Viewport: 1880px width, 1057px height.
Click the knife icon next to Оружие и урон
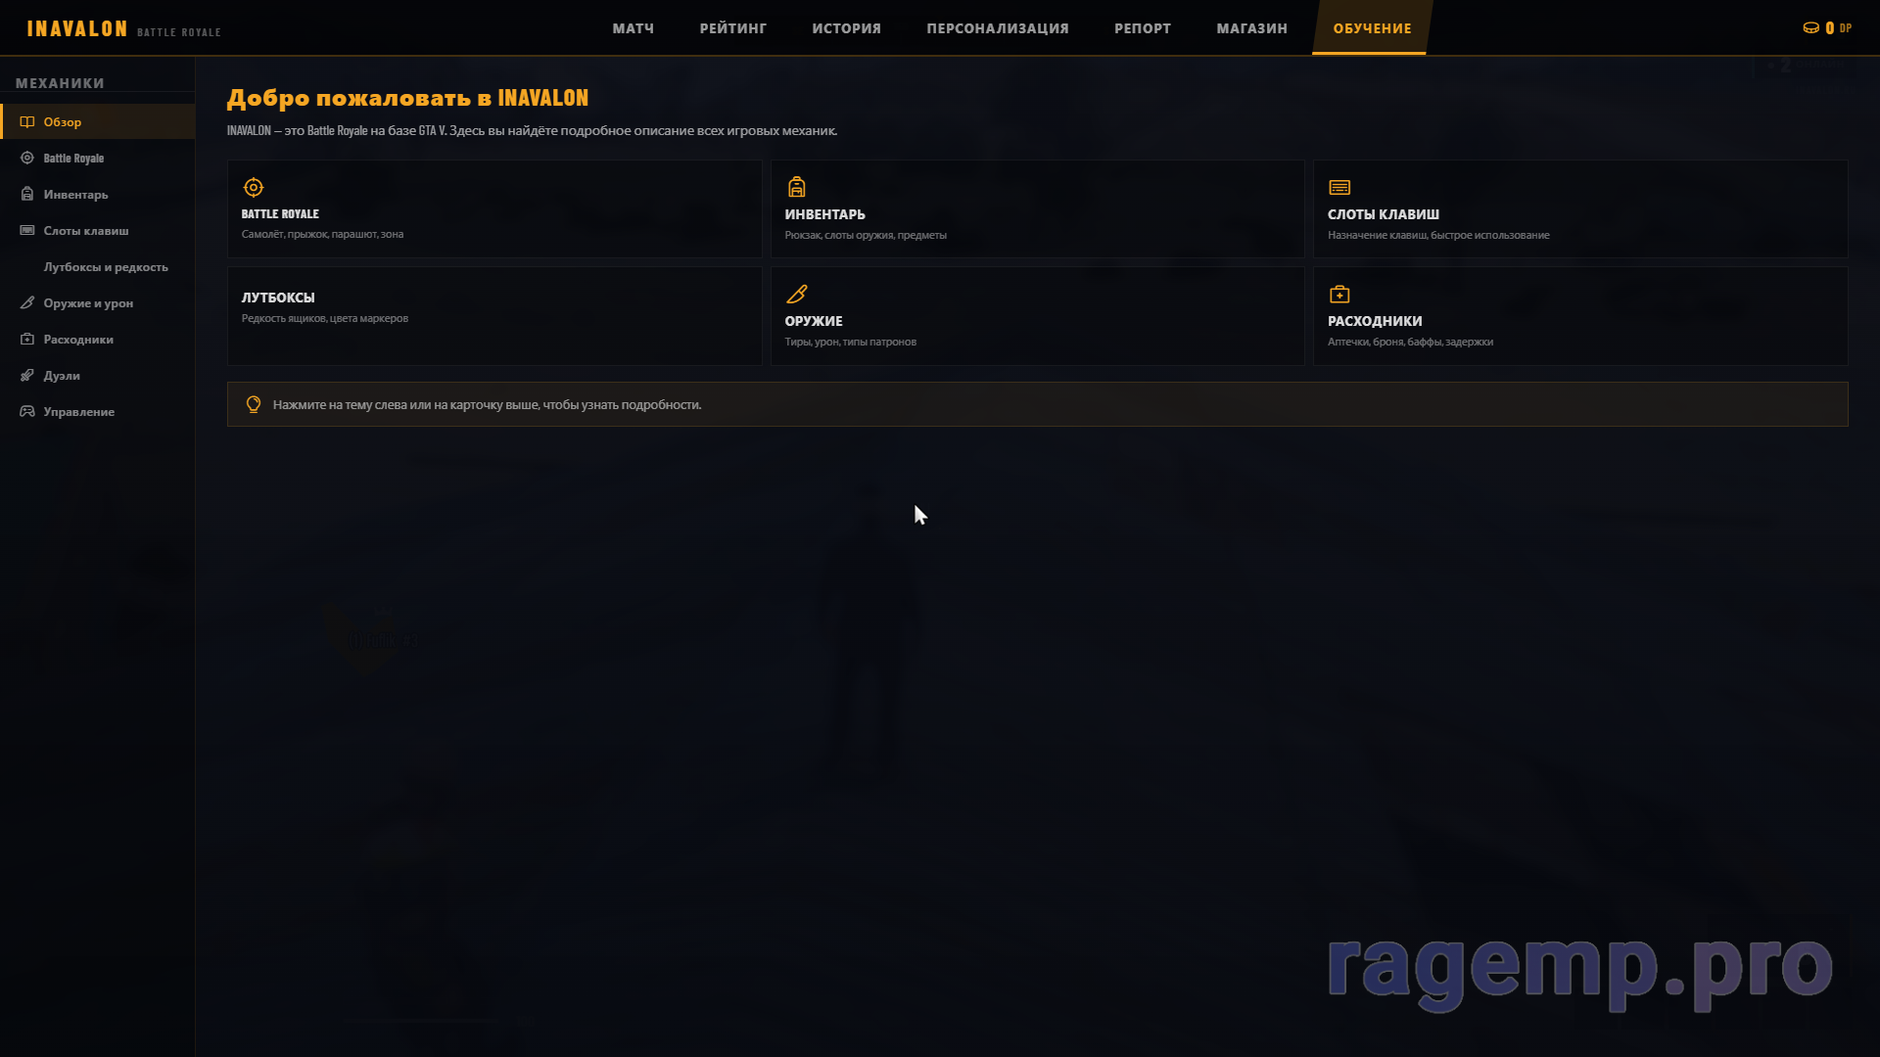(x=27, y=302)
